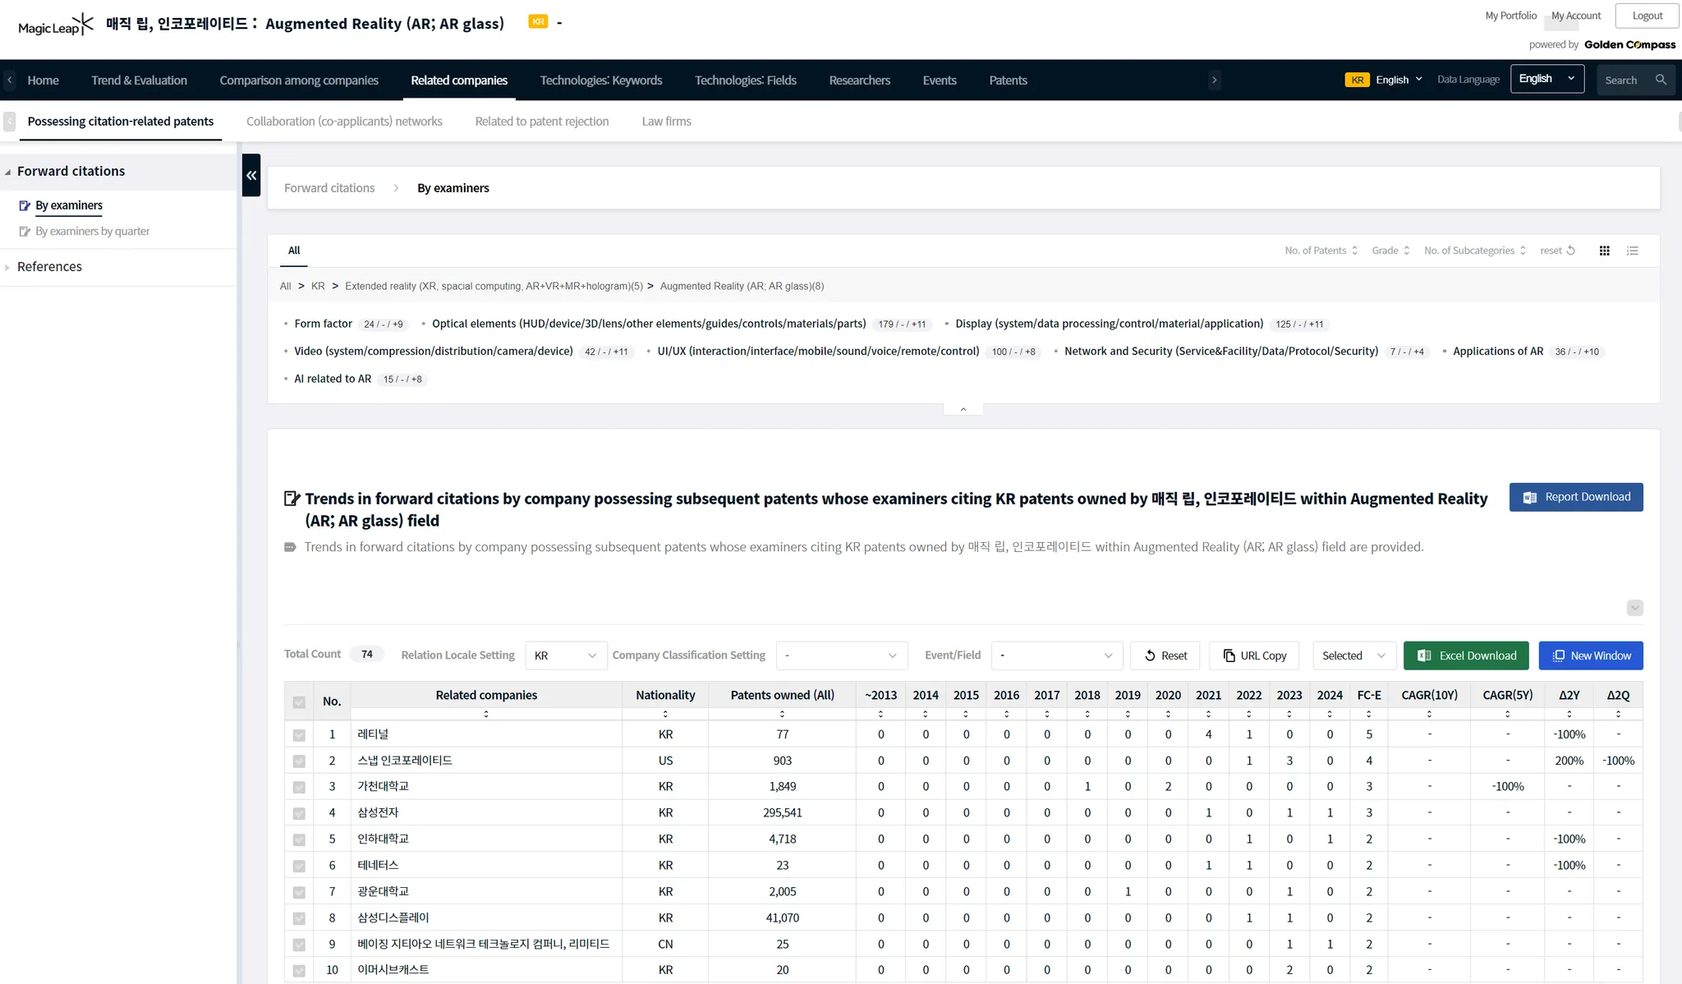Collapse subcategory panel with up-caret
Viewport: 1682px width, 984px height.
(x=963, y=409)
